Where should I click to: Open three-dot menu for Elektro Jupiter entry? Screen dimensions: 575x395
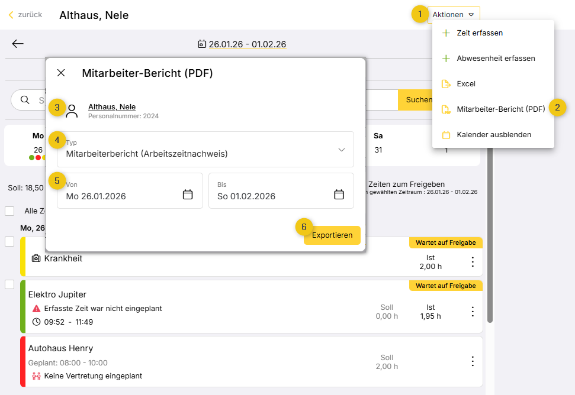click(473, 311)
